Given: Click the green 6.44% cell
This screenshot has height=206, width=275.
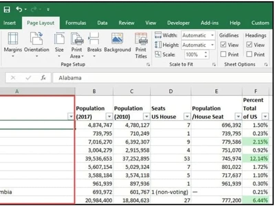Looking at the screenshot, I should click(x=255, y=200).
